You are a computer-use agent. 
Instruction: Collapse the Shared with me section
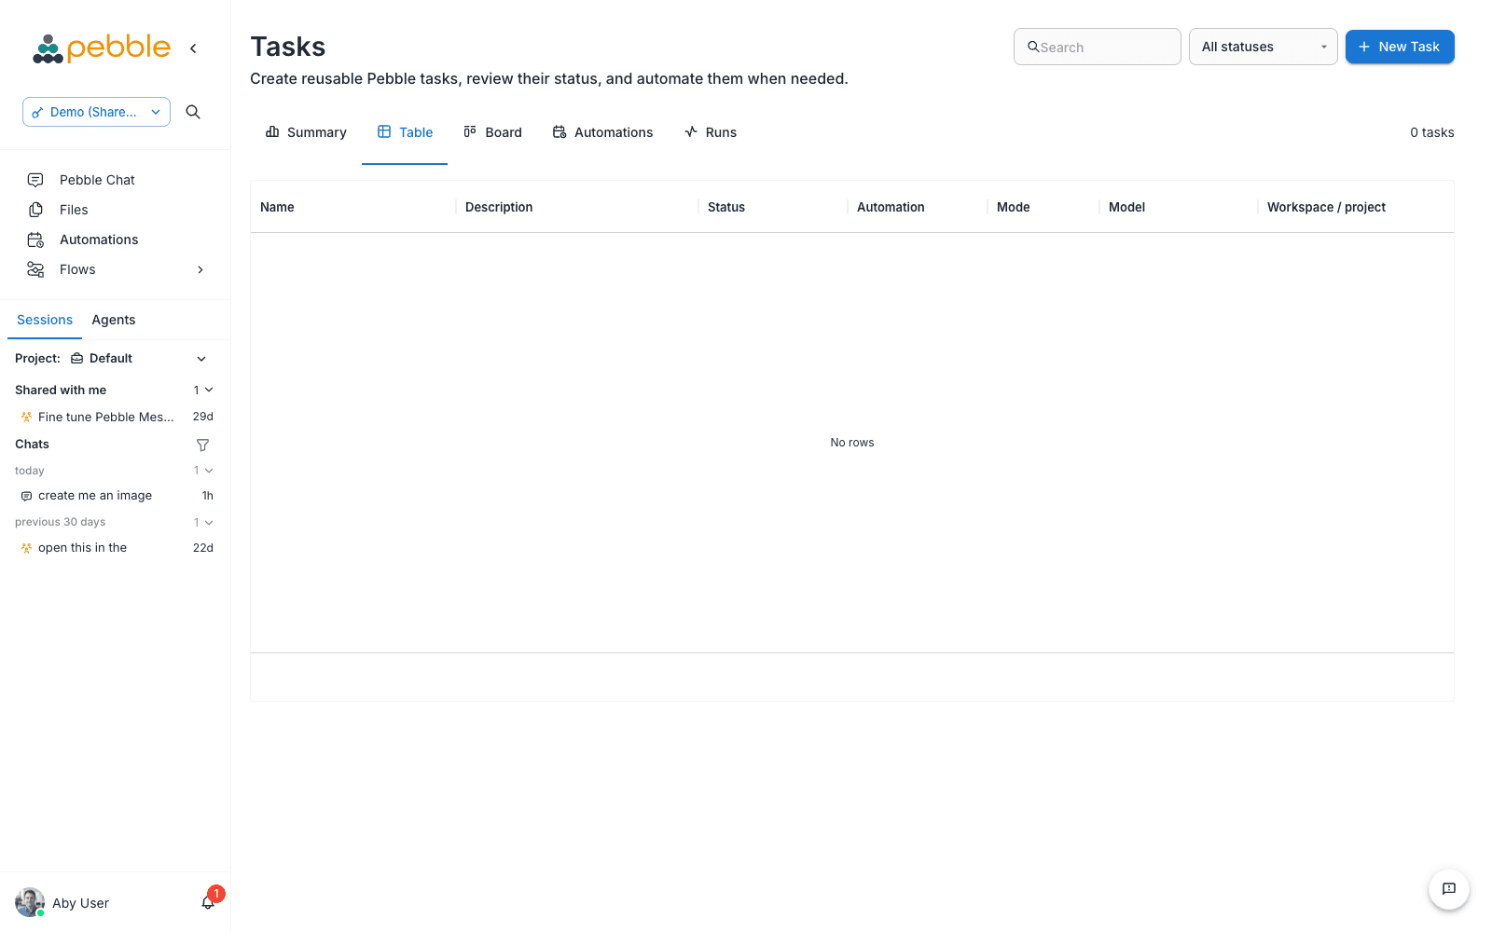pos(209,390)
